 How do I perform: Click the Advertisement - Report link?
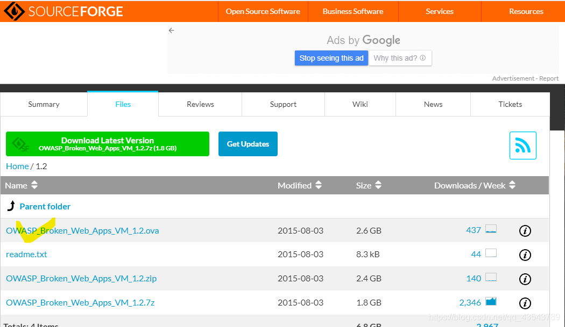tap(525, 78)
